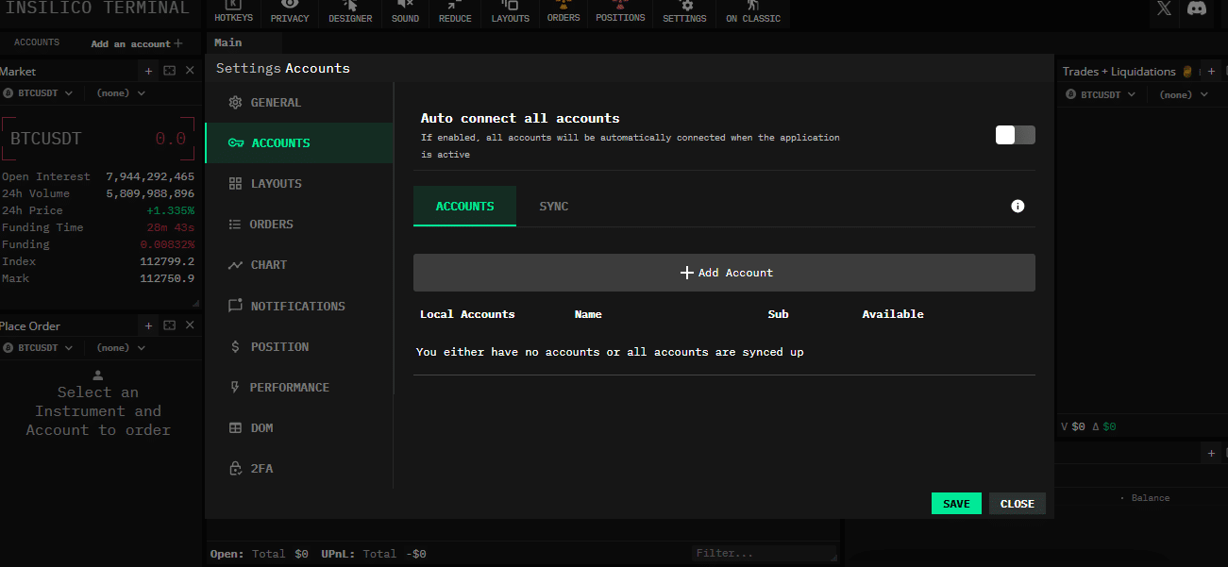Select the Accounts sub-tab
1228x567 pixels.
point(464,206)
